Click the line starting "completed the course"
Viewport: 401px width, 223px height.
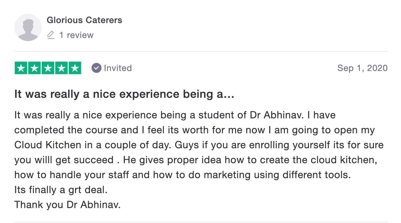195,130
